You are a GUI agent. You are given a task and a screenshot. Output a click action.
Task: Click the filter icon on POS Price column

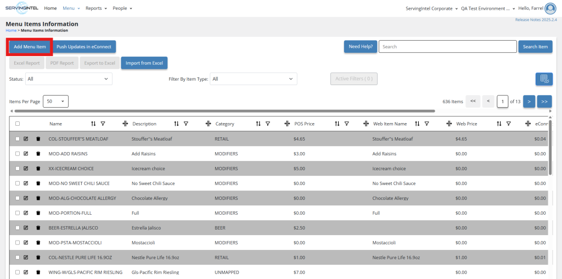click(x=347, y=124)
